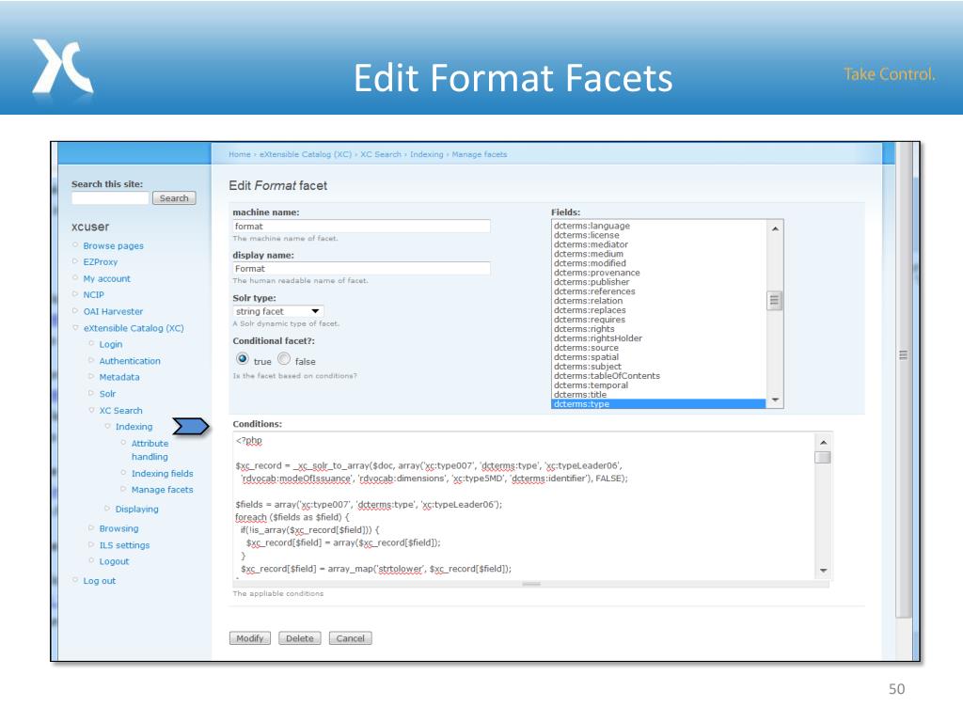Select dcterms:requires field
Screen dimensions: 963x722
coord(589,320)
